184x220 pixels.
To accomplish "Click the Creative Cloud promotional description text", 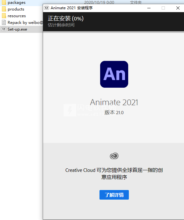I will click(114, 173).
